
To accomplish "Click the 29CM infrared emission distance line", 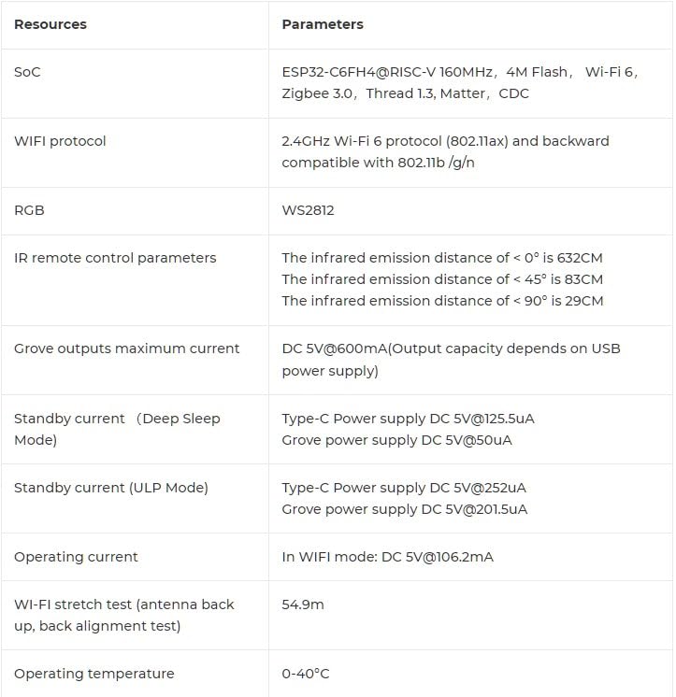I will pos(442,301).
